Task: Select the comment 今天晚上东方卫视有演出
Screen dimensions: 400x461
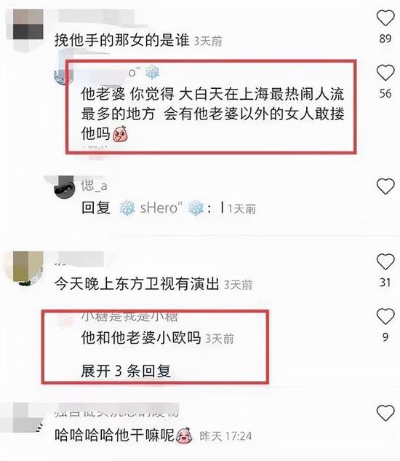Action: [137, 284]
